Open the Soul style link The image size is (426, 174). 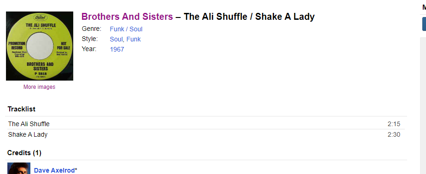(116, 39)
